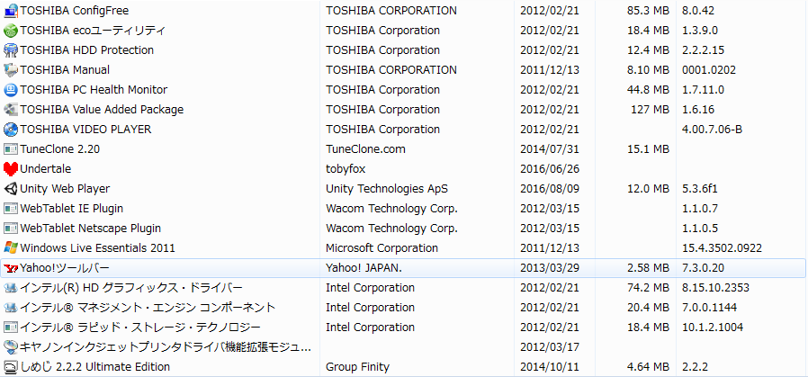The width and height of the screenshot is (808, 377).
Task: Select the インテル(R) HD グラフィックス・ドライバー entry
Action: [130, 288]
